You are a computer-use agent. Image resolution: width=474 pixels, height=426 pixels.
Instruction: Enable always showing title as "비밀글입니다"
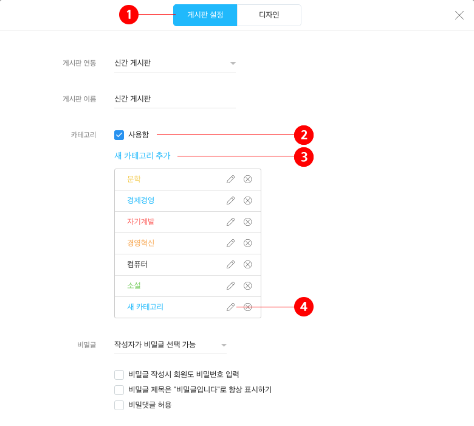coord(119,389)
